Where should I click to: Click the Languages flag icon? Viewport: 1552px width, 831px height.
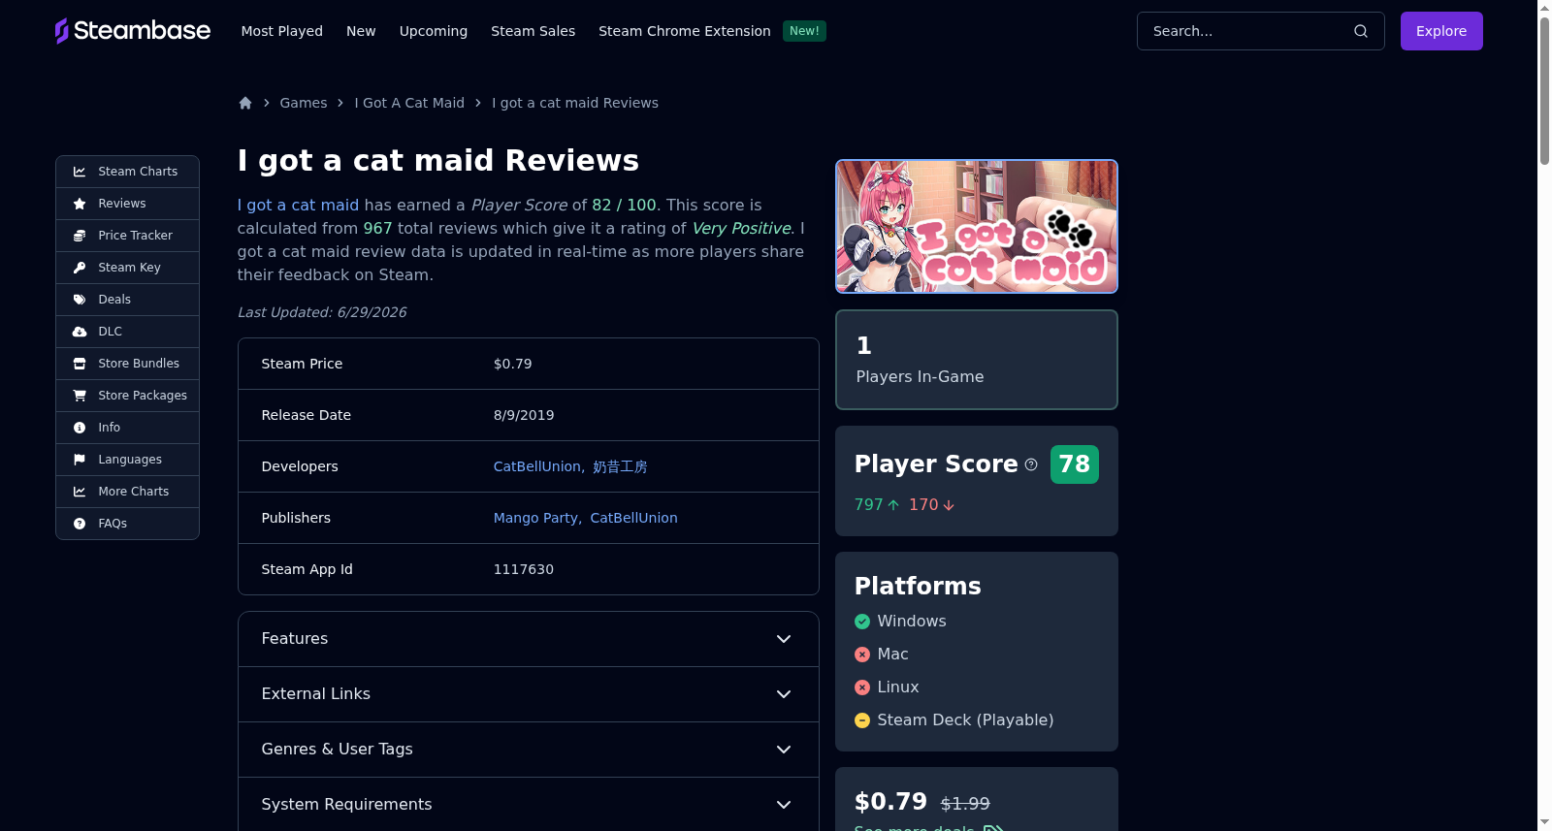point(80,460)
